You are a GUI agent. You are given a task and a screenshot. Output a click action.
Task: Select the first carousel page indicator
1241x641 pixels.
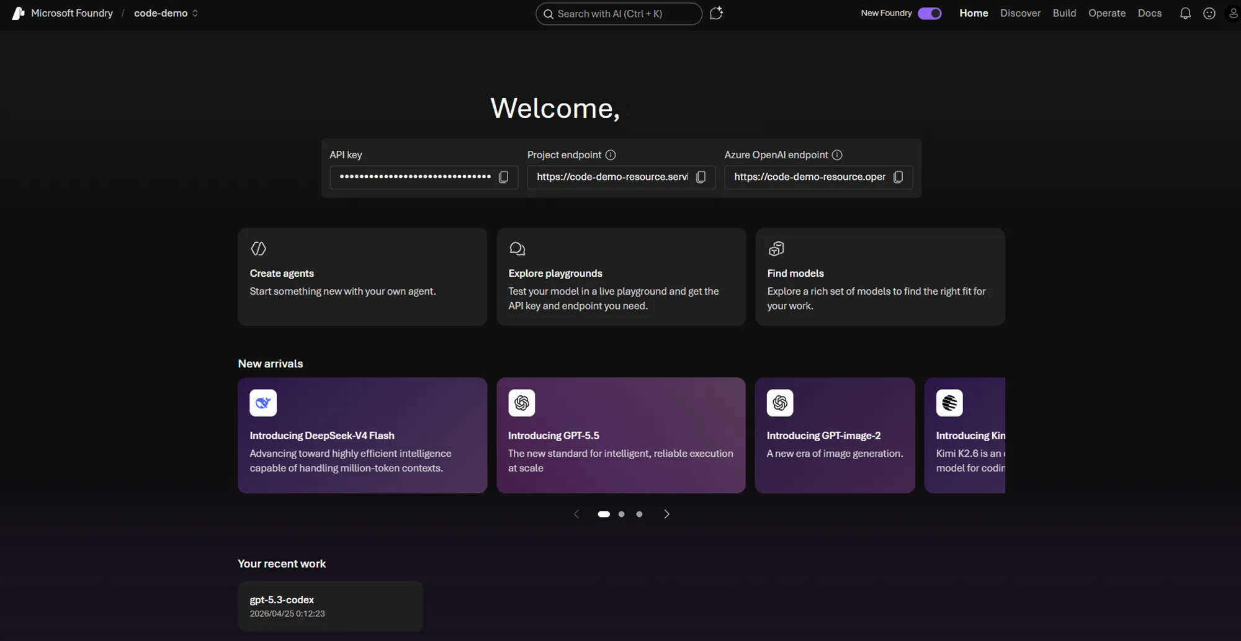tap(604, 514)
